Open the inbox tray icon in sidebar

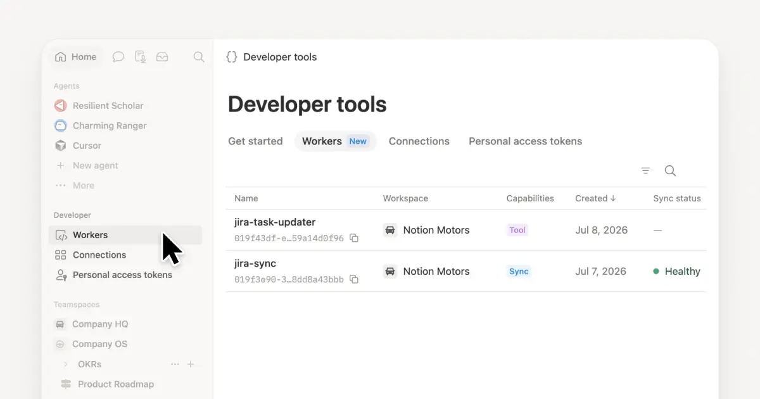pos(162,57)
